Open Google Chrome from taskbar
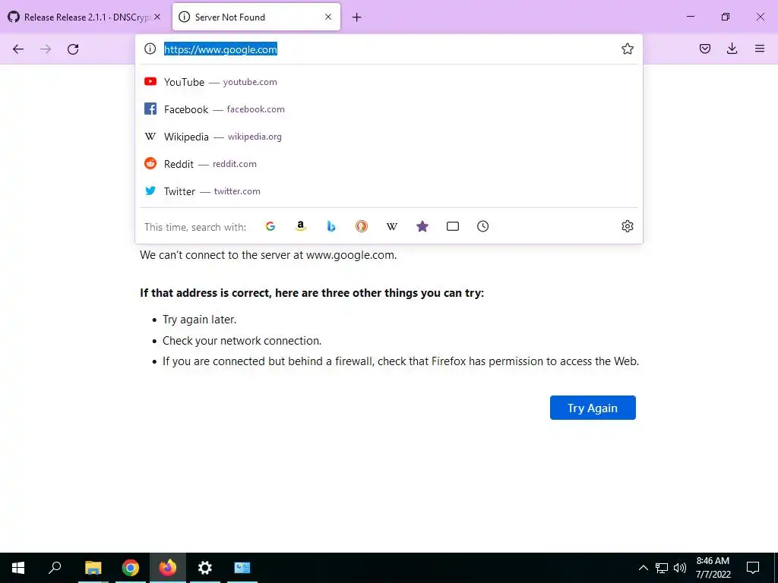This screenshot has height=583, width=778. tap(130, 568)
